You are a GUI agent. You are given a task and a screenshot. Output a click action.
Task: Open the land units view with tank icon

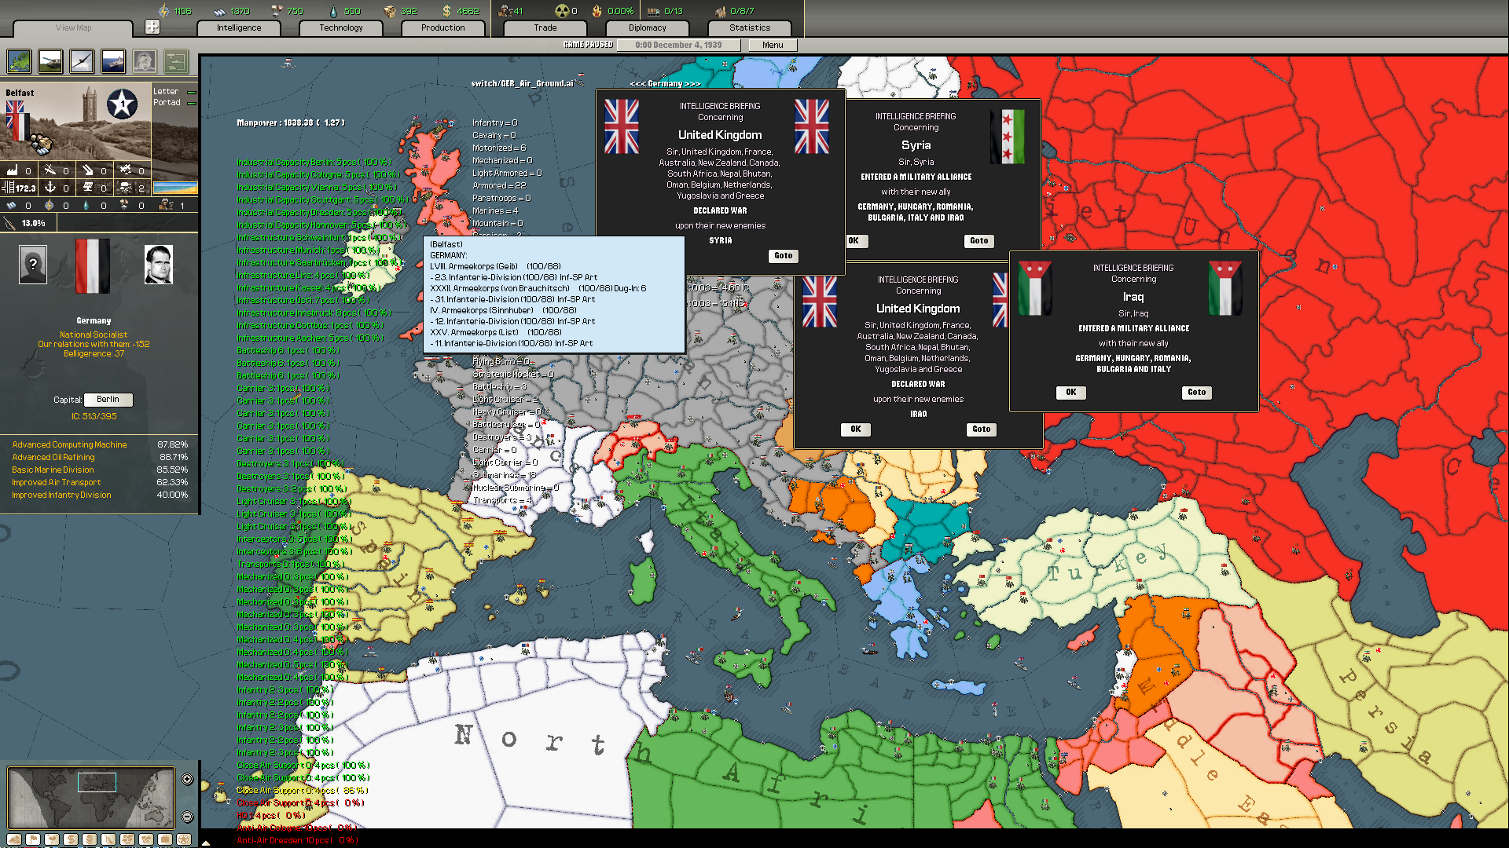click(50, 61)
